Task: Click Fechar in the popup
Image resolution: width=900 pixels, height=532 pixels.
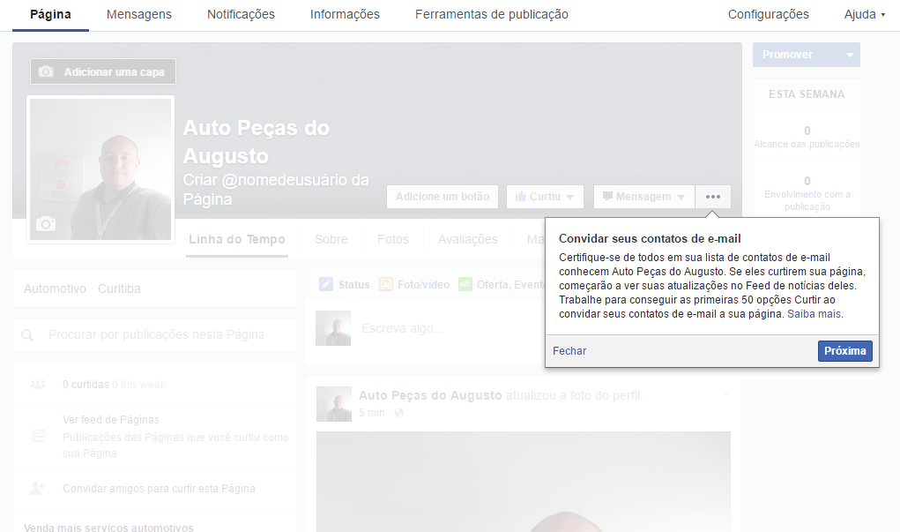Action: tap(569, 350)
